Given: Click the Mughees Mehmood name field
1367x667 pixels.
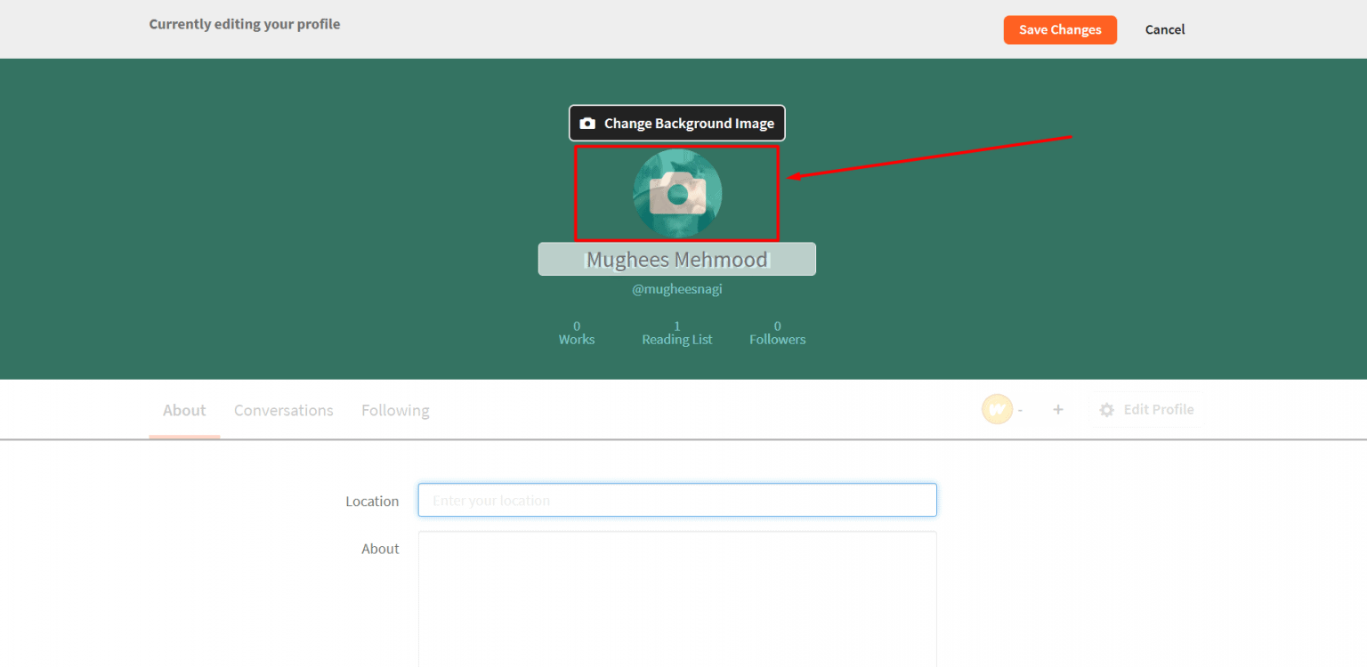Looking at the screenshot, I should click(x=676, y=259).
